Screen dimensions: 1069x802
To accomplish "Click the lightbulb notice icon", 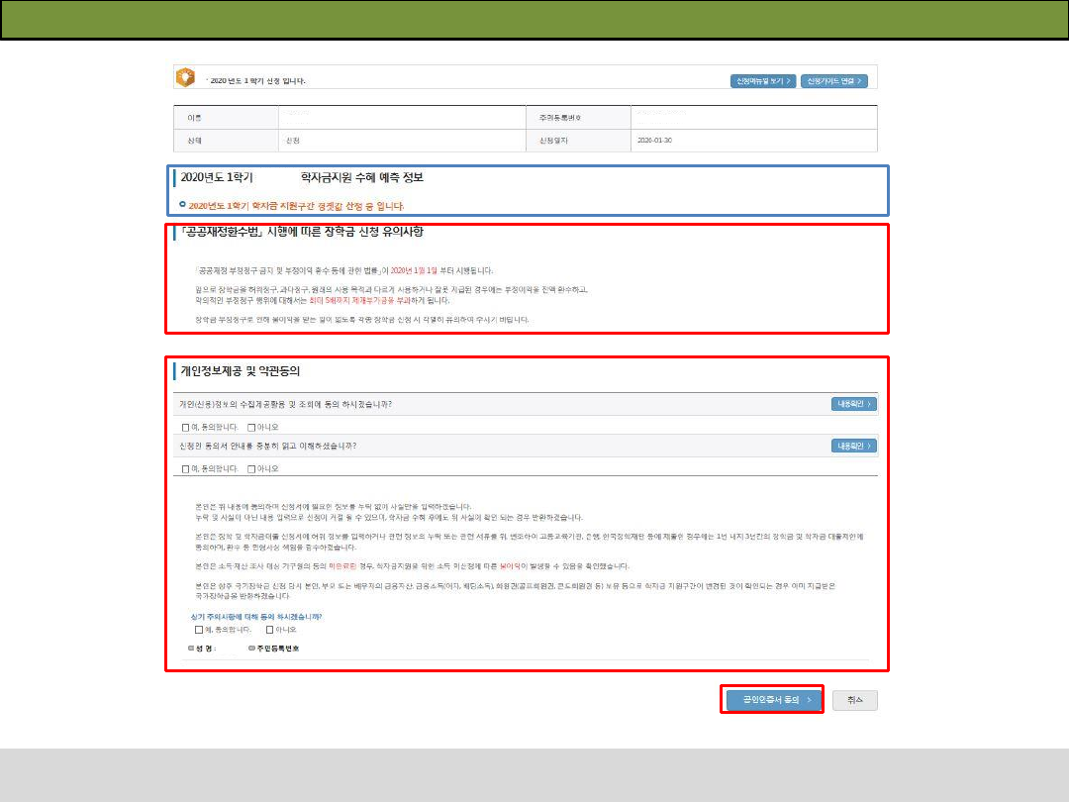I will coord(184,78).
